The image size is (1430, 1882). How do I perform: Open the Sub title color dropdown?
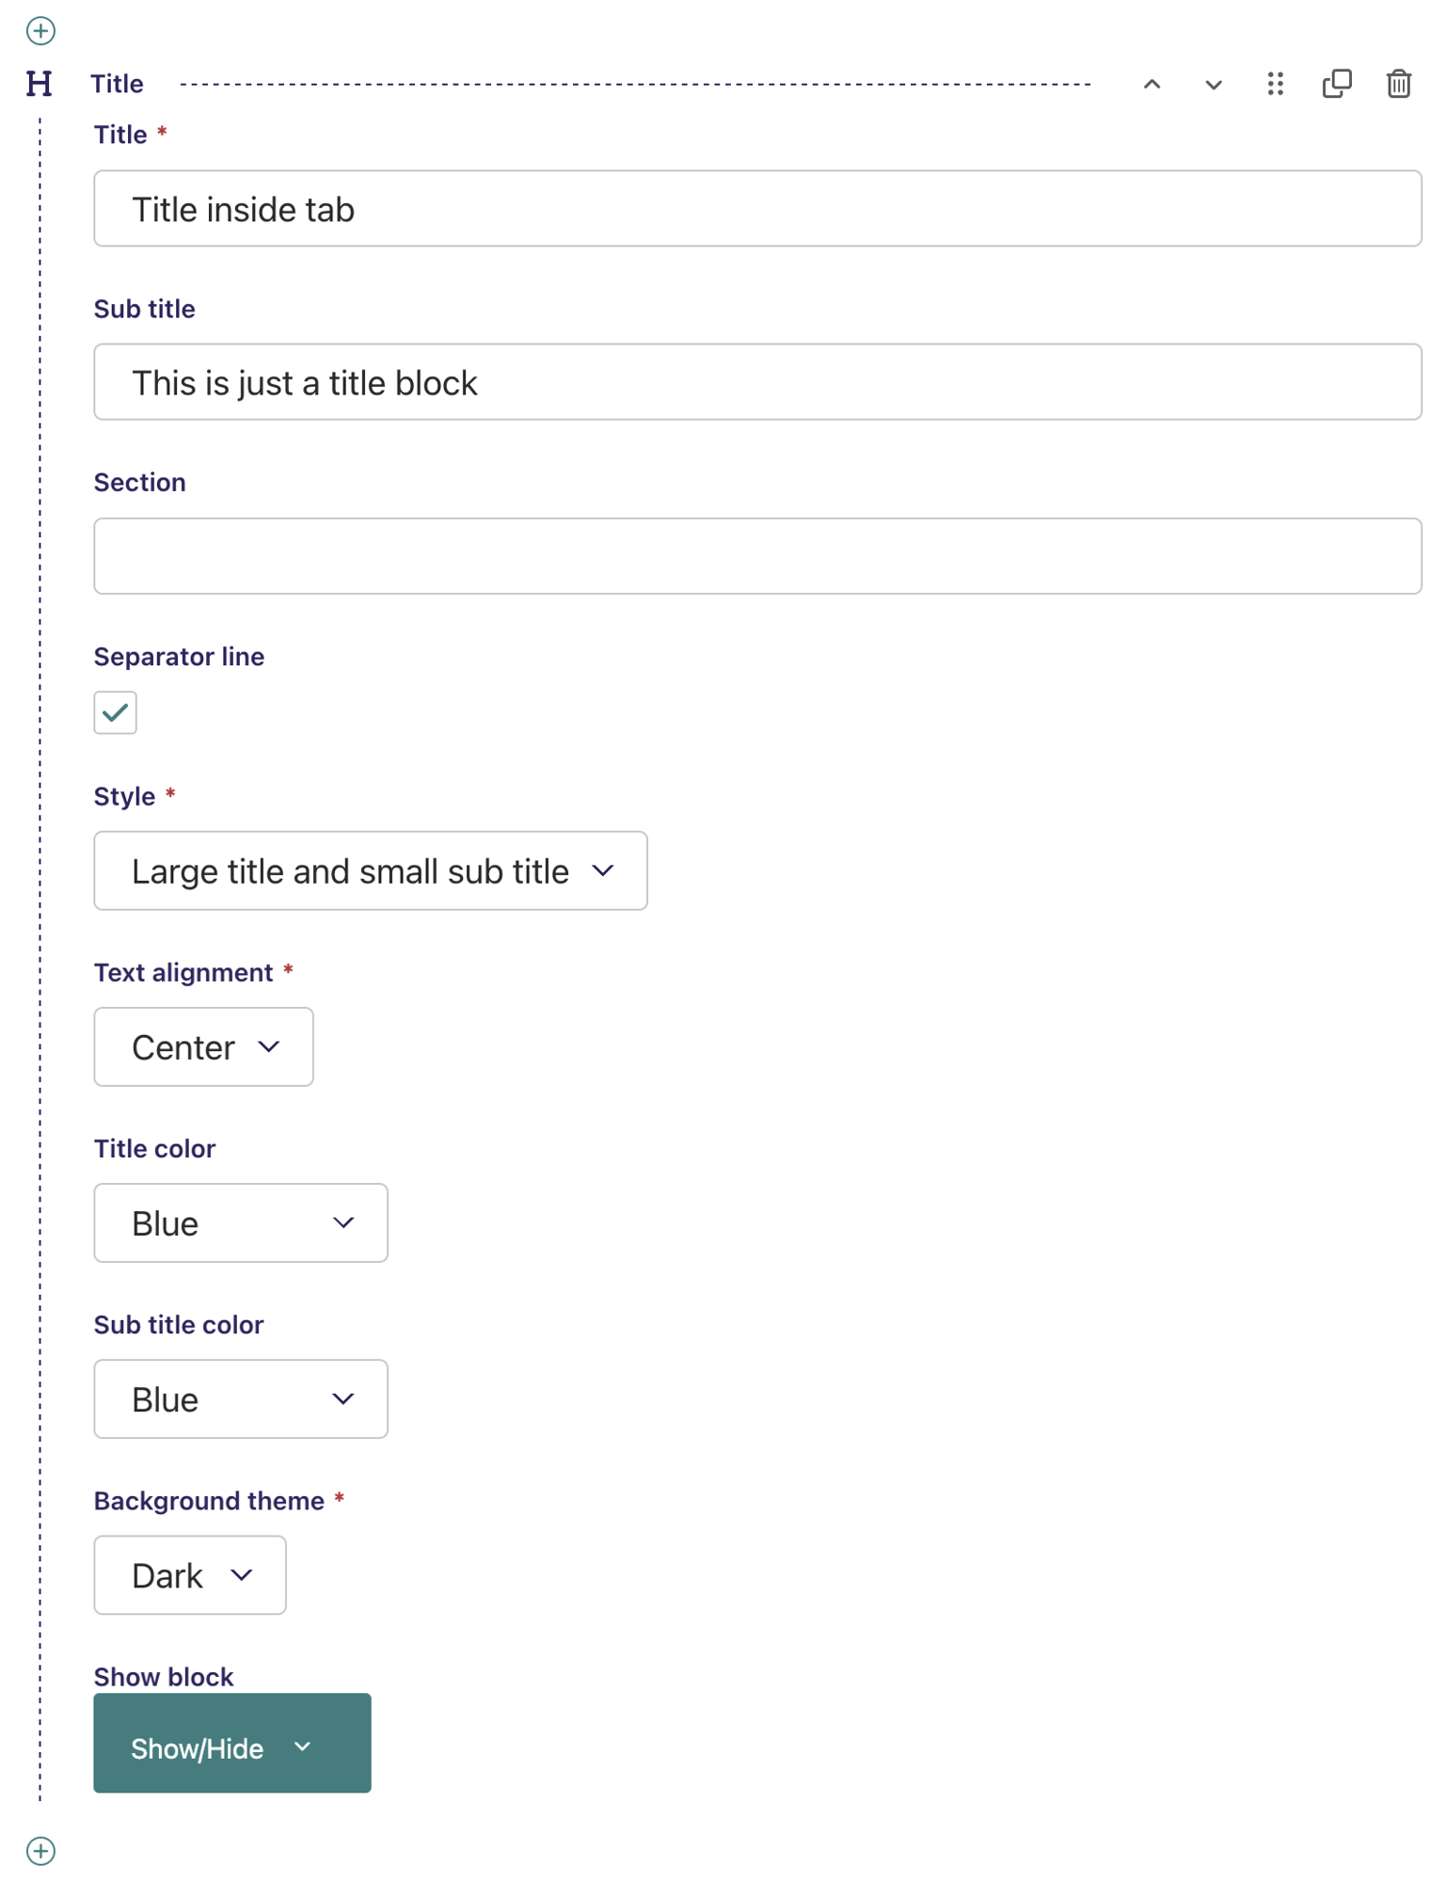pos(241,1398)
